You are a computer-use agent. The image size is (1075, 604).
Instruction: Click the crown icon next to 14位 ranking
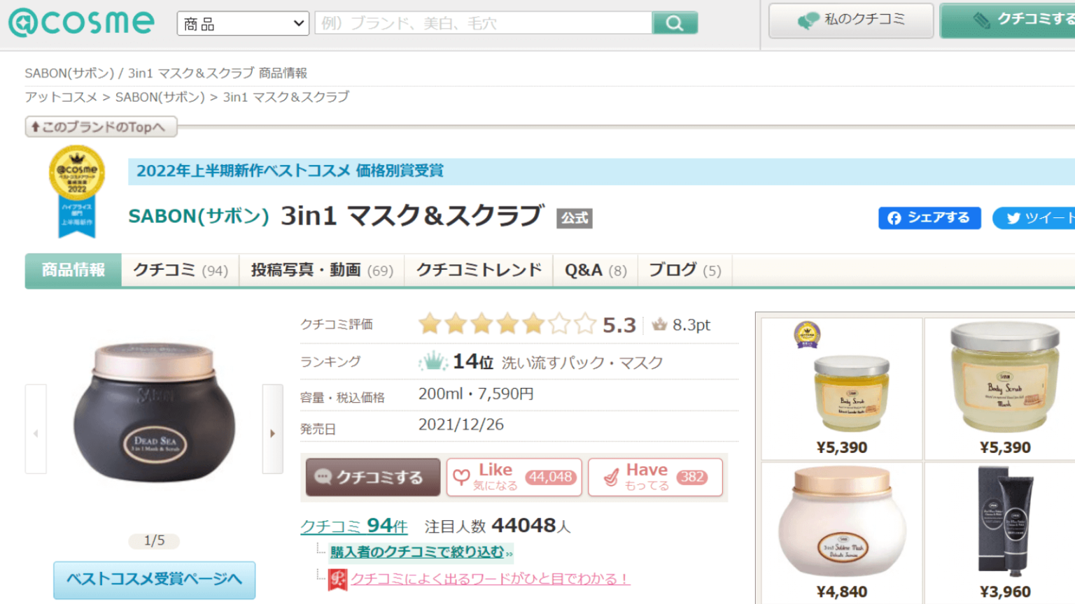click(x=435, y=361)
